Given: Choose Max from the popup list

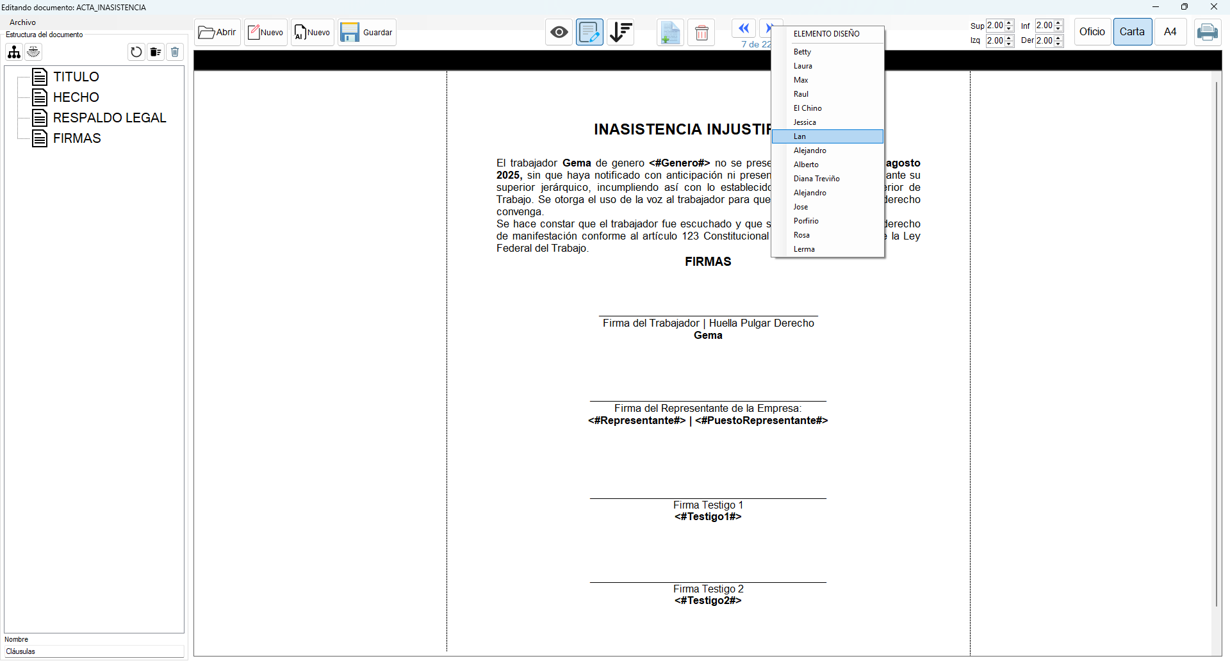Looking at the screenshot, I should pos(828,80).
